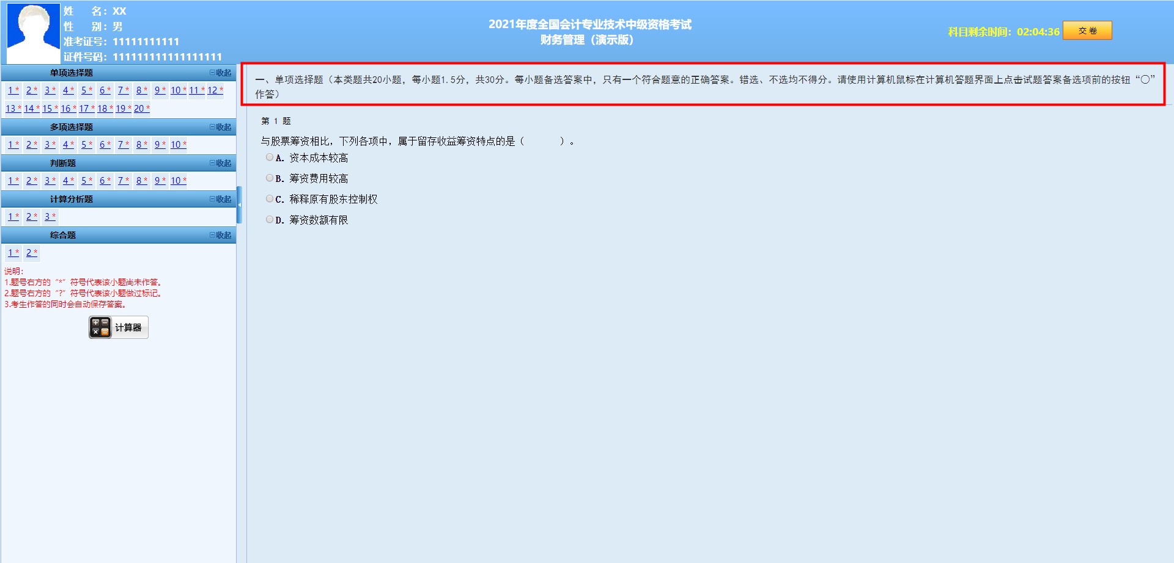Go to 单项选择题 question 5
Screen dimensions: 1174x563
pyautogui.click(x=87, y=90)
